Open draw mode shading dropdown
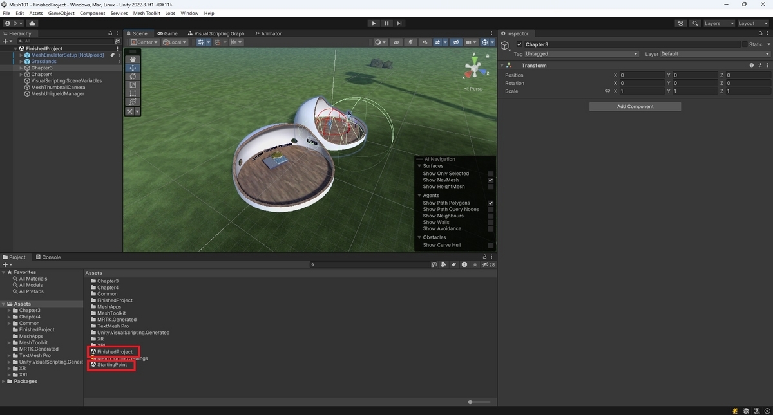Screen dimensions: 773x415 click(x=380, y=42)
